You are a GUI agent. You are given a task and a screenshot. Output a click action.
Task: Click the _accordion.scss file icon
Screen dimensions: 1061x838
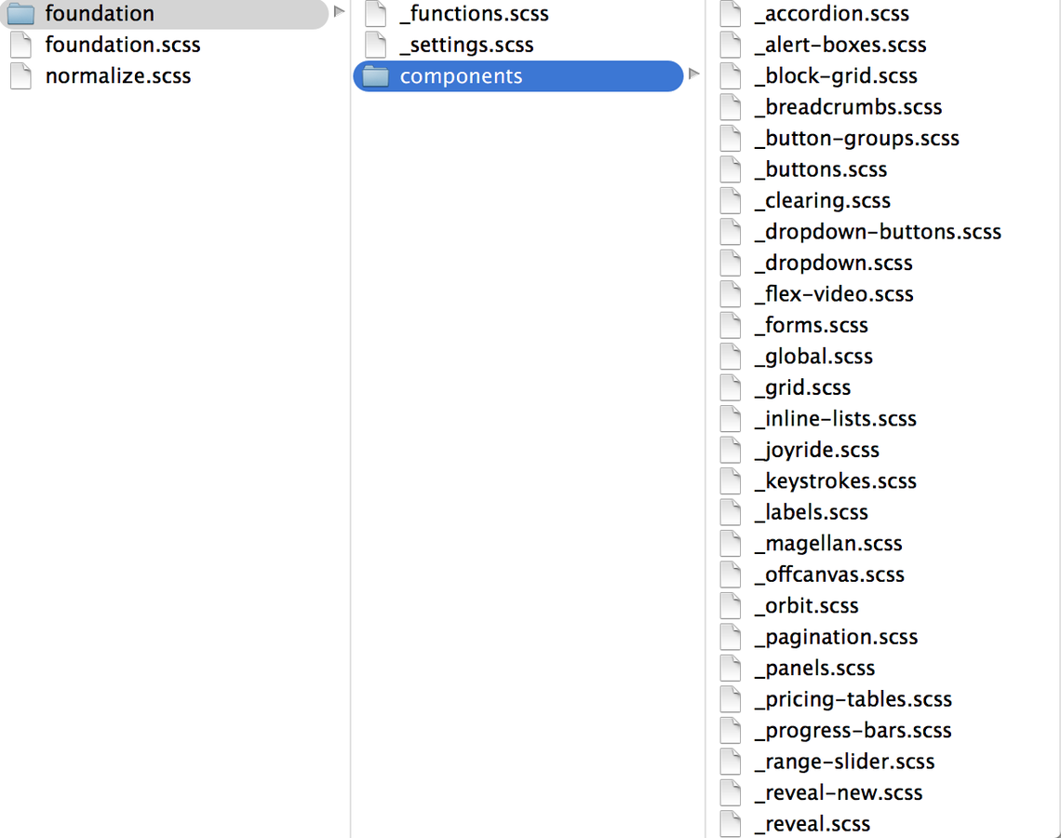click(730, 14)
